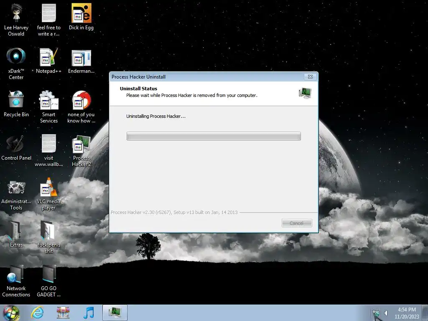Viewport: 428px width, 321px height.
Task: Select the 'none of you know how ...' shortcut
Action: point(81,107)
